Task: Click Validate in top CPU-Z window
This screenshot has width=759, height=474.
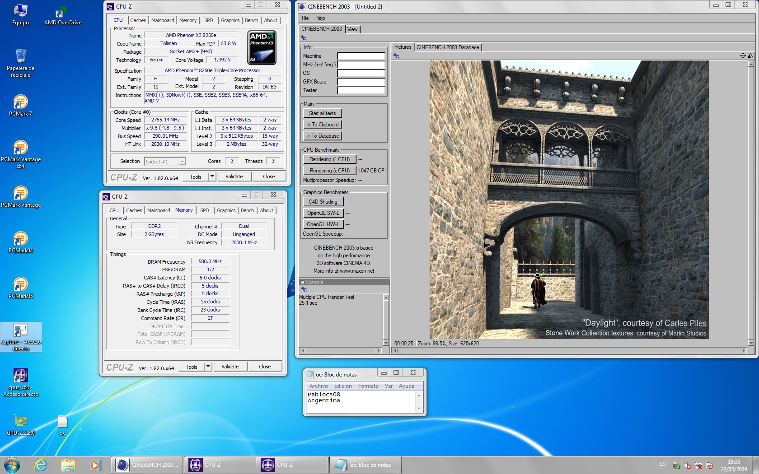Action: (x=234, y=177)
